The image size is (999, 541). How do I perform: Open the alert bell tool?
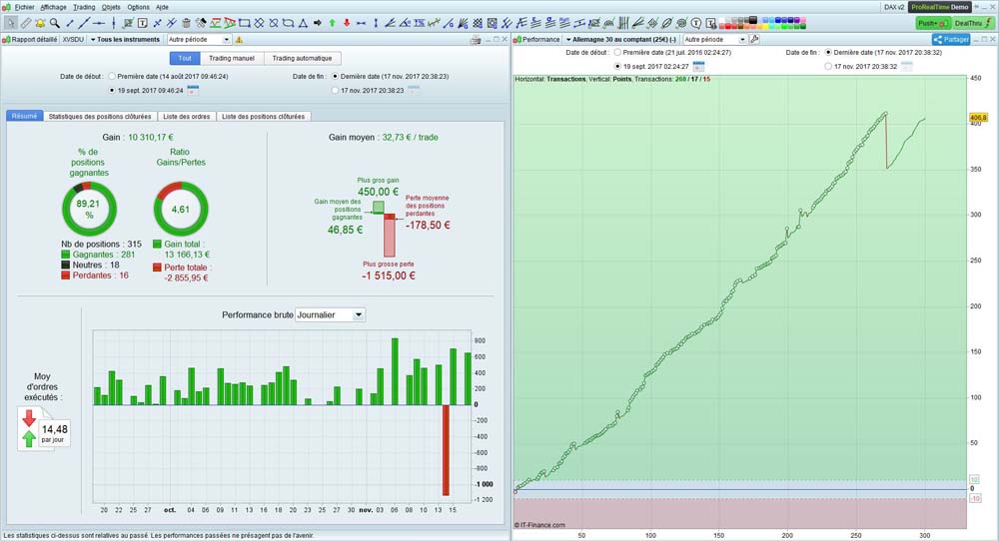(x=40, y=24)
